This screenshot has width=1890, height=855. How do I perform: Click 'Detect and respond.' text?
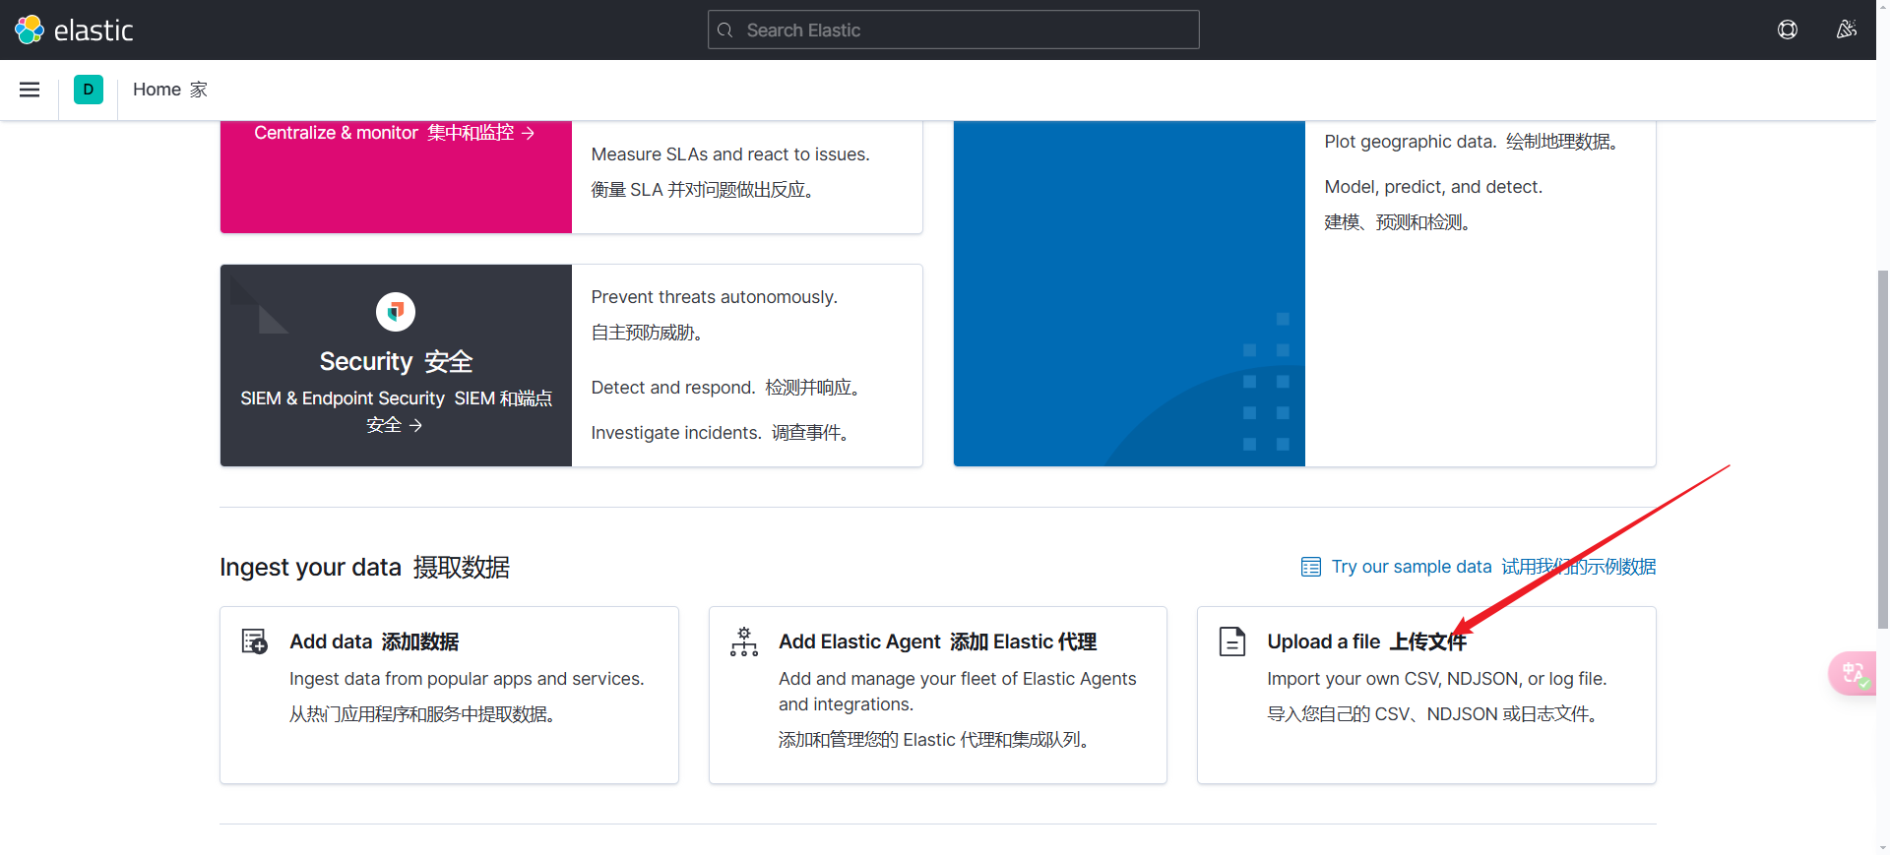673,388
